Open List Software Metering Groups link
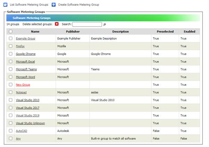The width and height of the screenshot is (209, 147). pos(29,5)
